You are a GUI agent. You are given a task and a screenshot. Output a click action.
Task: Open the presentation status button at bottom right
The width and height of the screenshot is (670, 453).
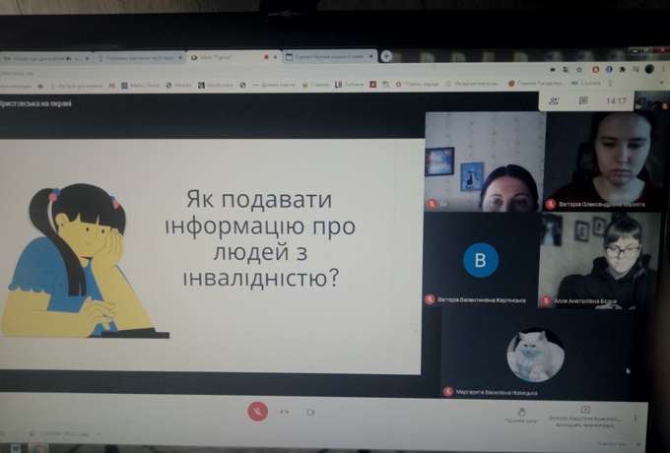[585, 417]
